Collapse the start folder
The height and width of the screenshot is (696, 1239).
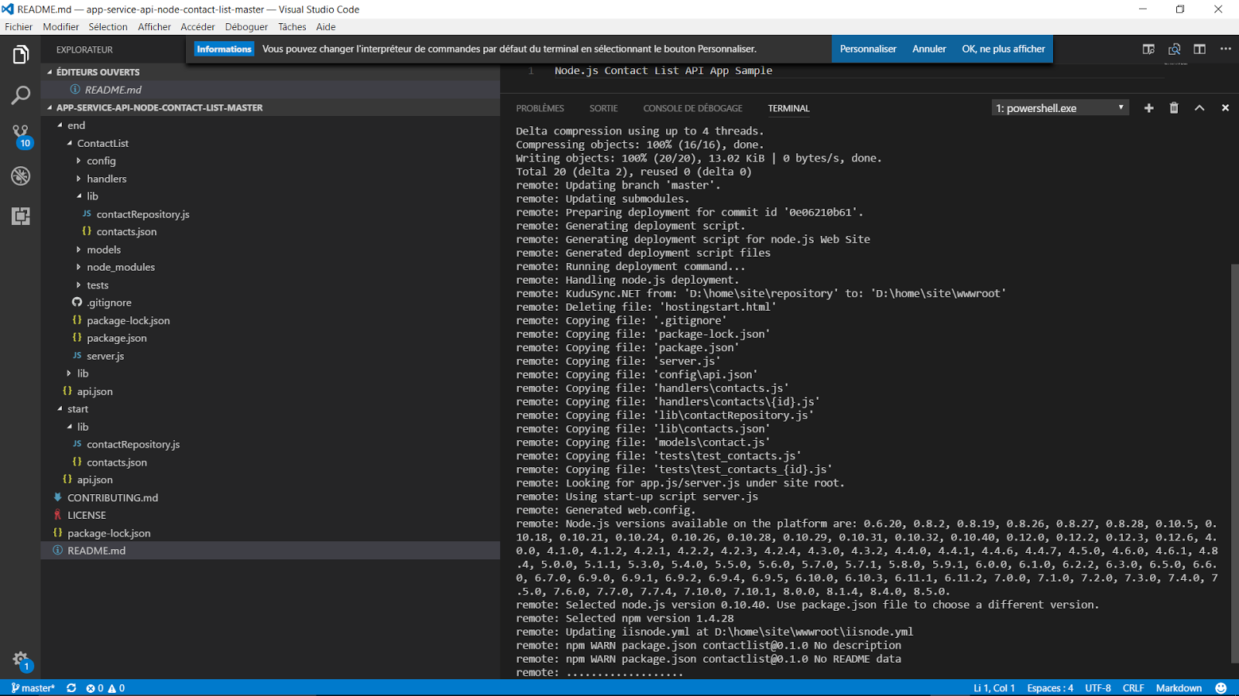click(x=77, y=409)
